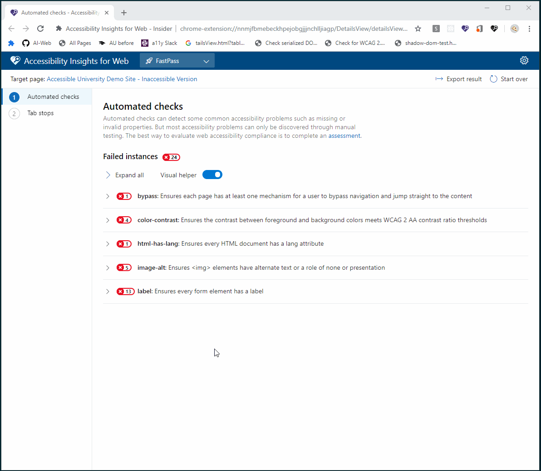Reload the page with the refresh icon
Screen dimensions: 541x471
click(x=40, y=29)
